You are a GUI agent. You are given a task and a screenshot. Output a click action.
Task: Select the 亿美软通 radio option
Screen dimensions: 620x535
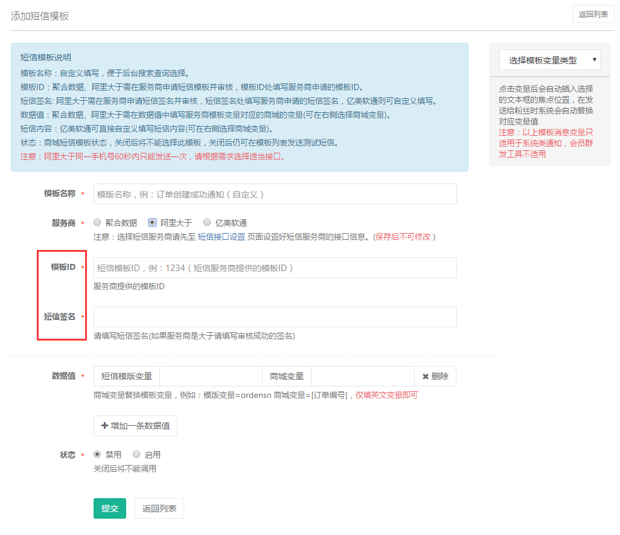coord(207,223)
